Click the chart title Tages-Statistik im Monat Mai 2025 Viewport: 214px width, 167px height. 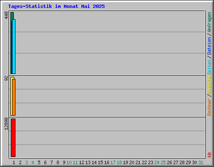coord(56,6)
